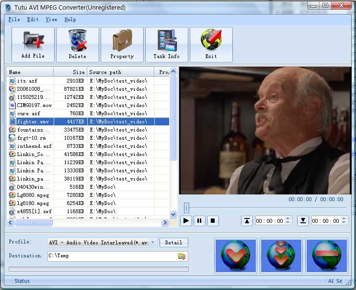Open the View menu
The image size is (356, 290).
point(51,20)
